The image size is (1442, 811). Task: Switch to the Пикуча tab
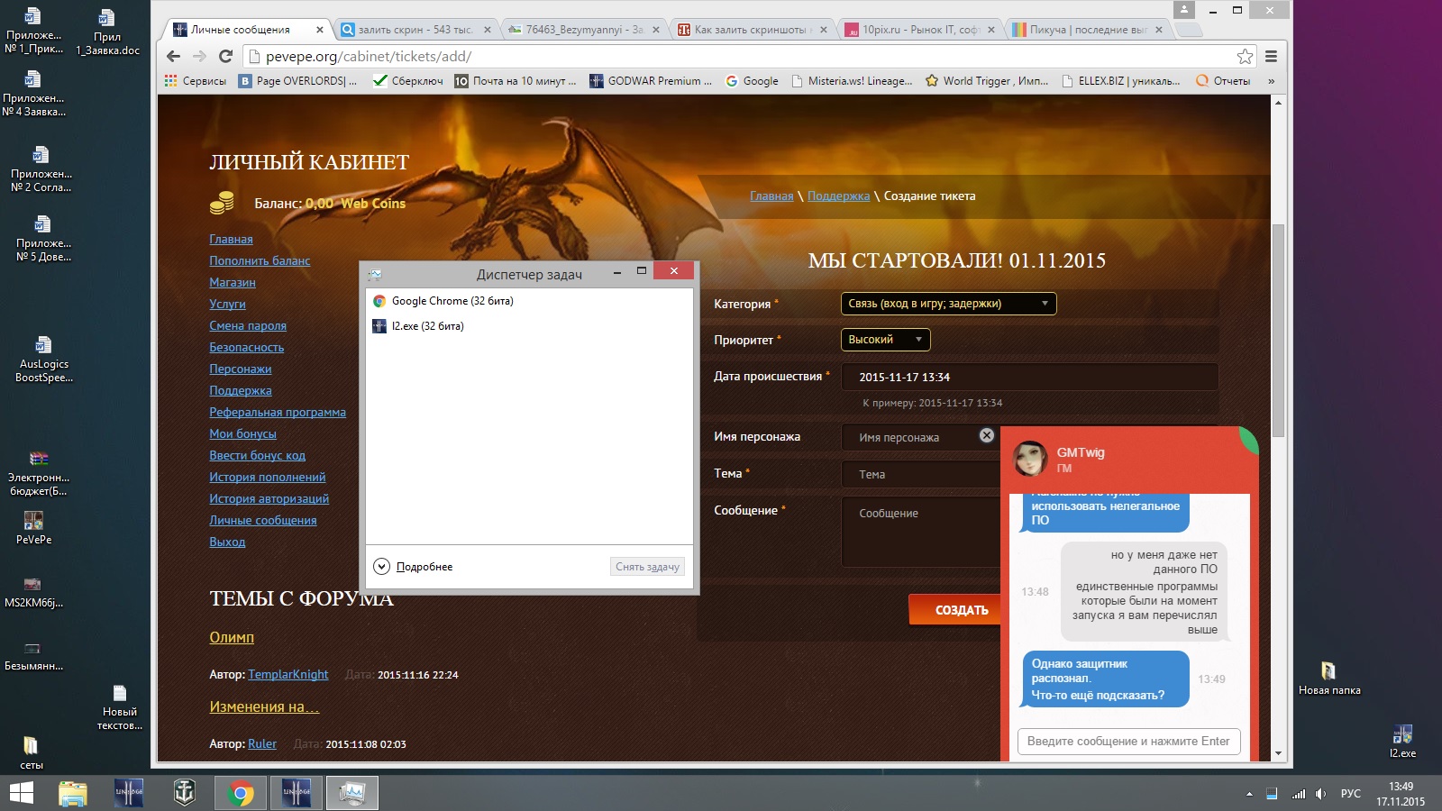click(x=1087, y=30)
